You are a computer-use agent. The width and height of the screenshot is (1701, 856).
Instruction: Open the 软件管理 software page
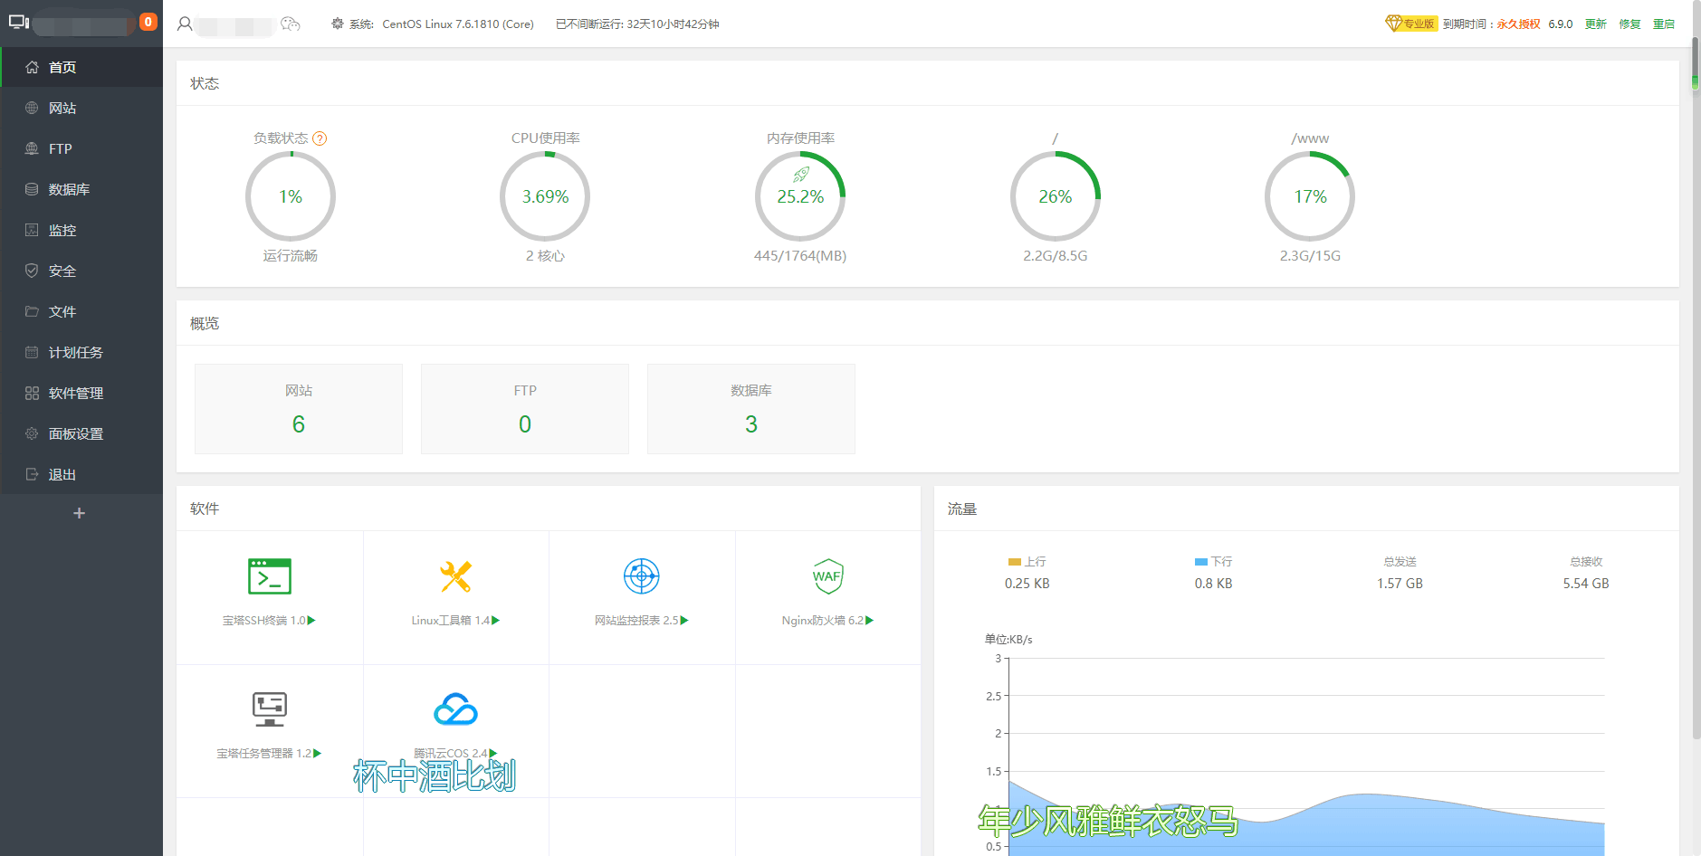click(x=81, y=393)
